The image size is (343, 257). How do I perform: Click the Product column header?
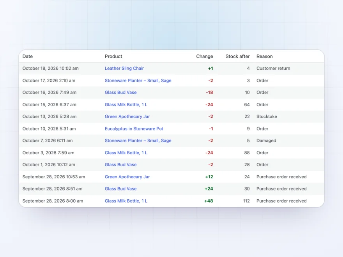coord(113,56)
